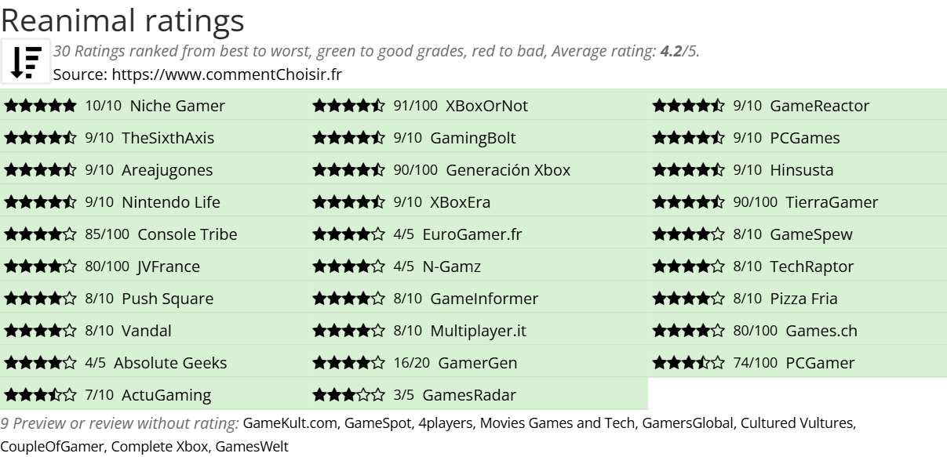This screenshot has height=457, width=947.
Task: Click Niche Gamer five-star rating icon
Action: (x=40, y=106)
